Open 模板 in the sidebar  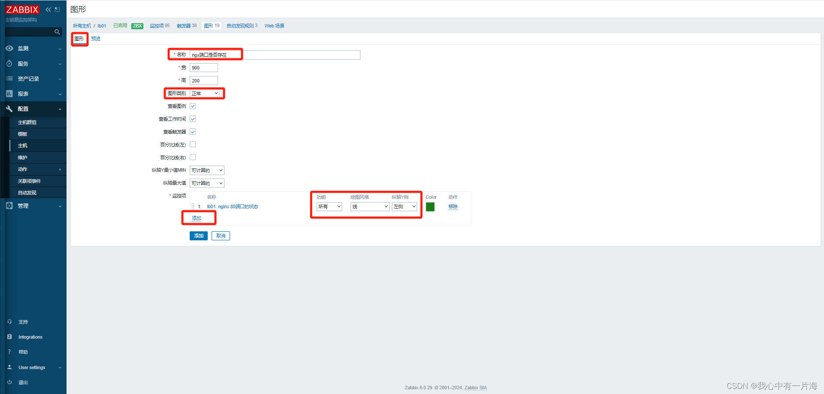pyautogui.click(x=22, y=134)
